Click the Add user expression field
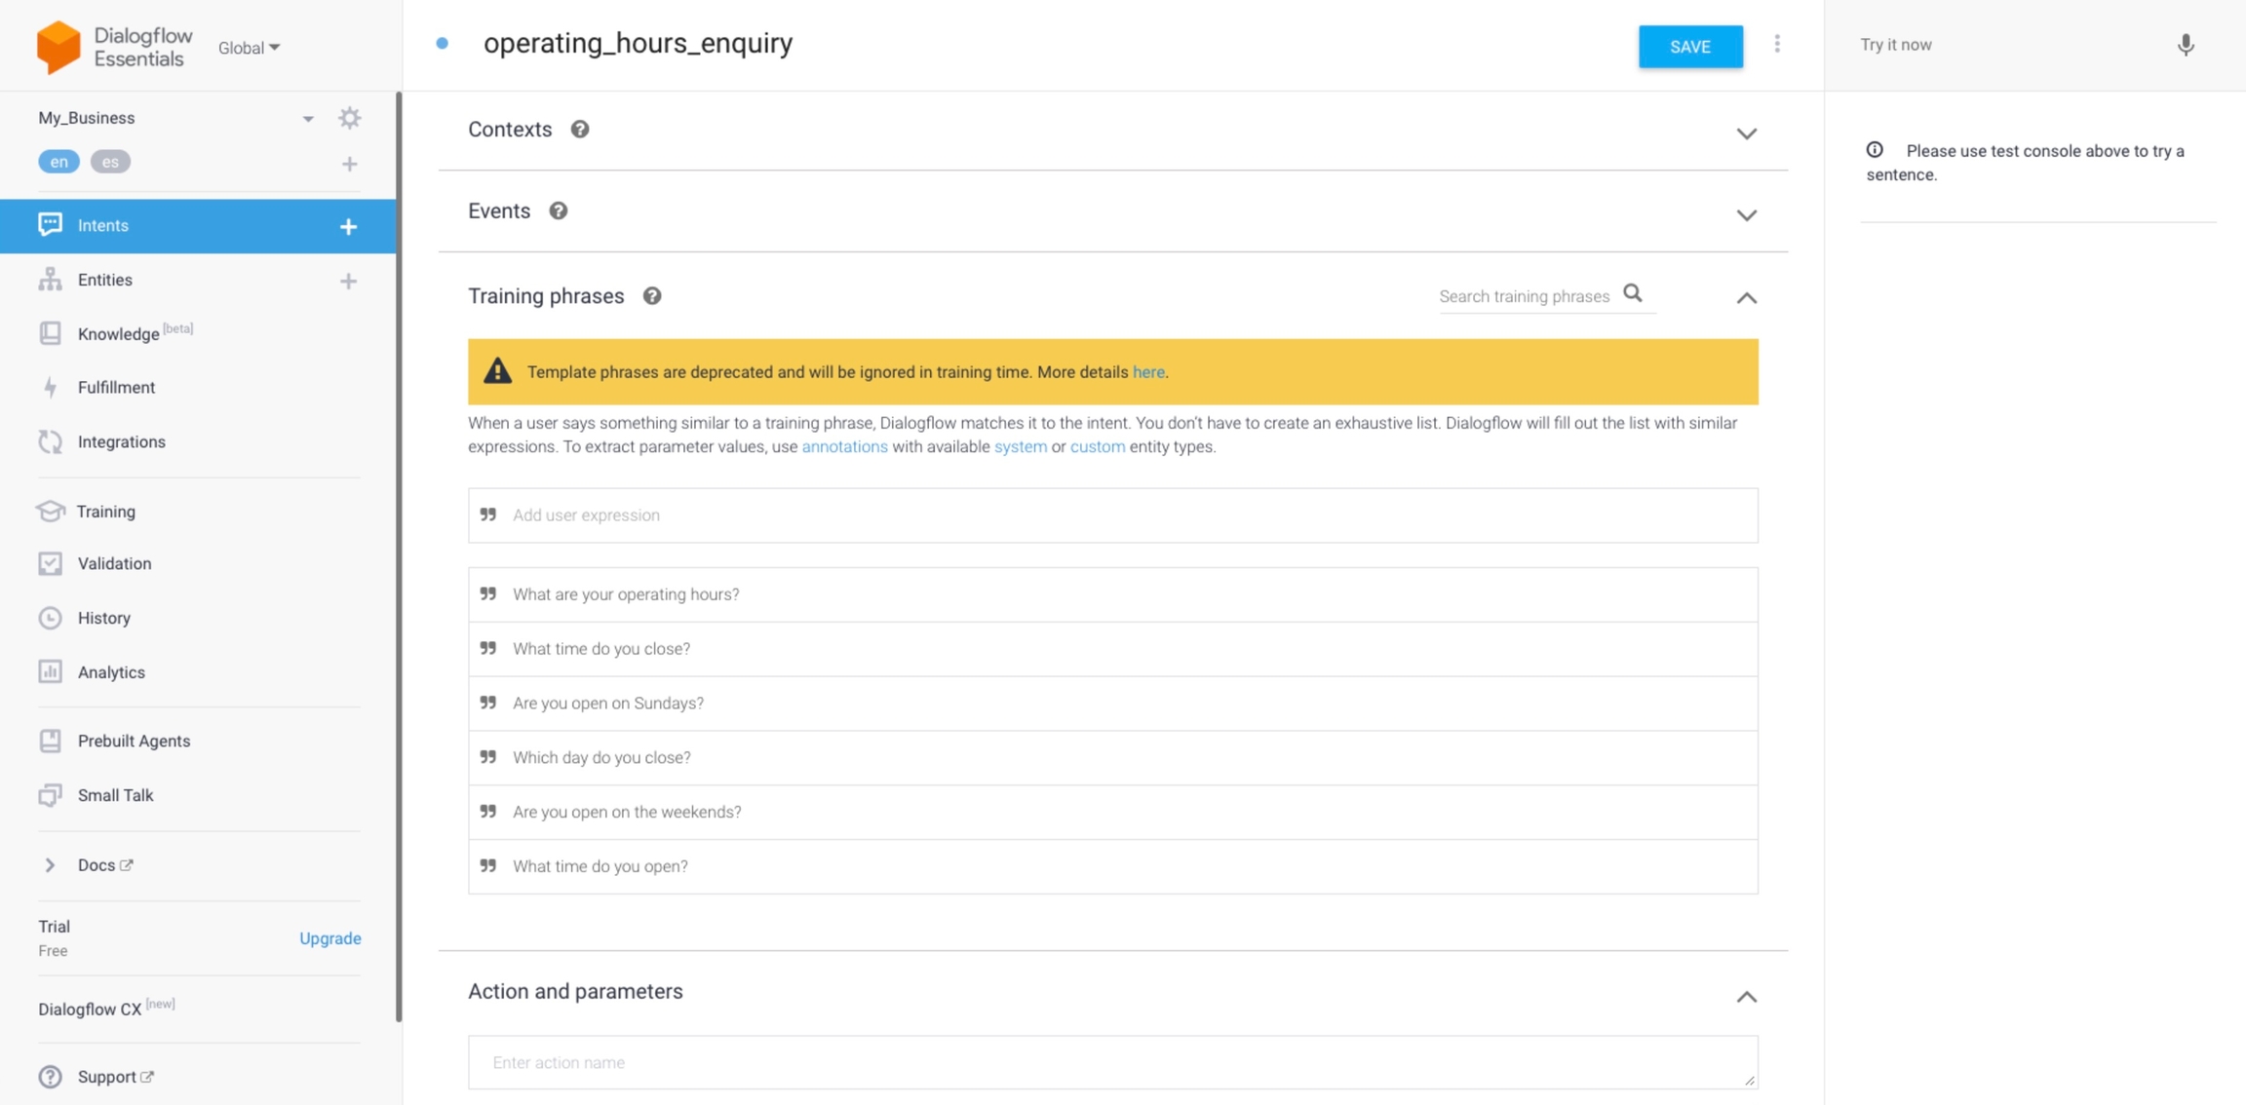2246x1105 pixels. (x=1111, y=514)
